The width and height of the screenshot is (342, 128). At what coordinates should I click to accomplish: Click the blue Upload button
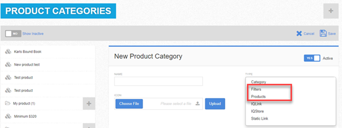point(215,104)
